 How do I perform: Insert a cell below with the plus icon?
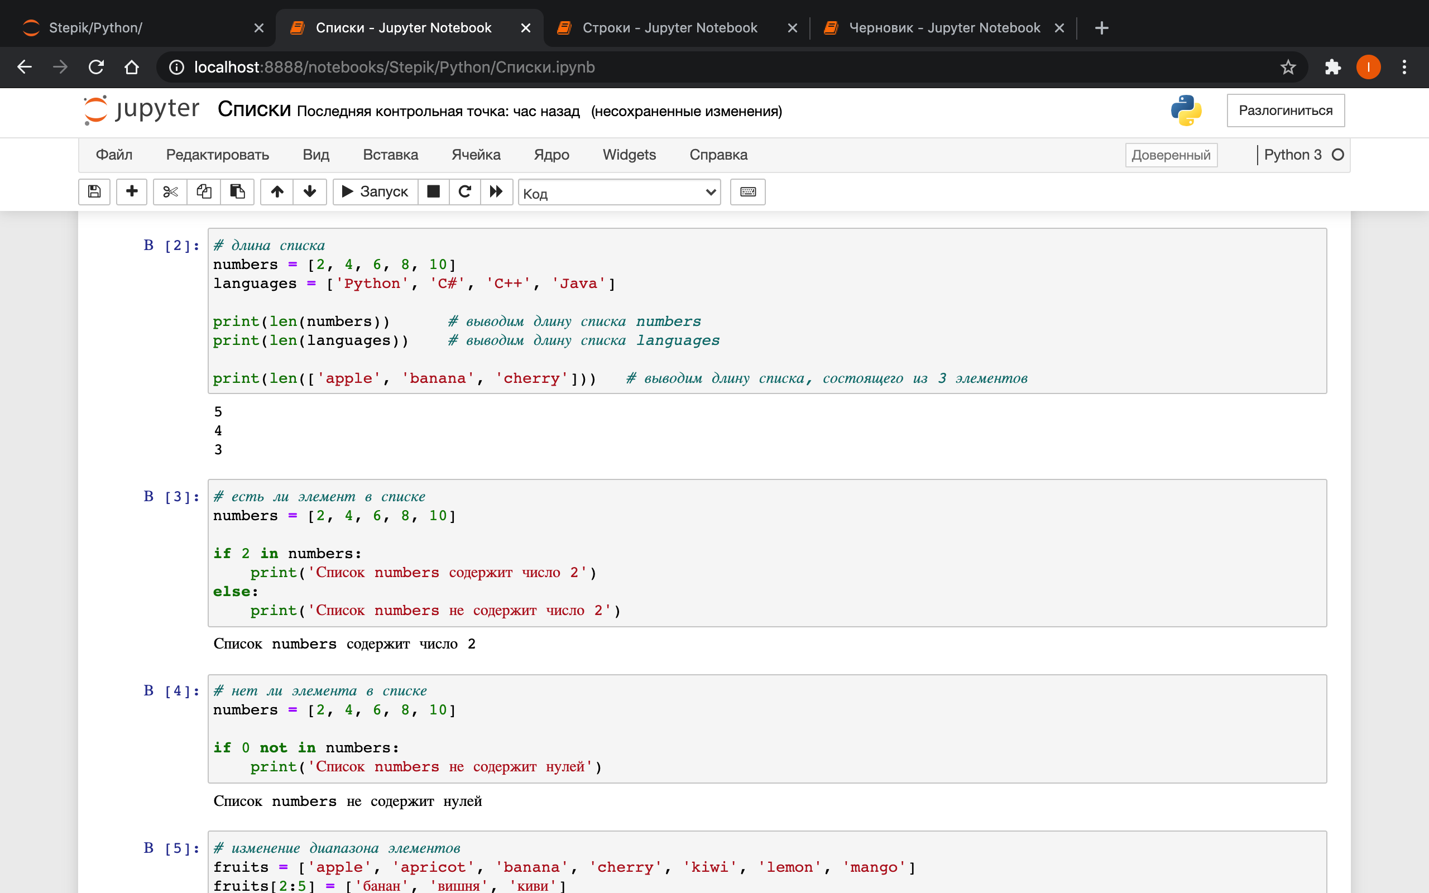(132, 191)
